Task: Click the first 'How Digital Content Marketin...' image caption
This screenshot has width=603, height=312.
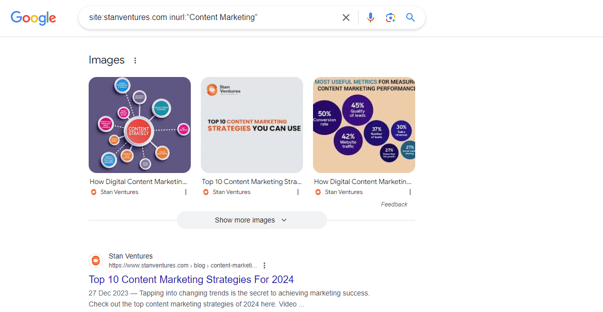Action: tap(138, 181)
